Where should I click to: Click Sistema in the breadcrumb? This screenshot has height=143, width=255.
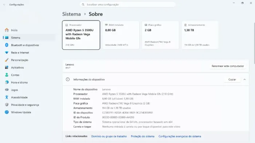point(71,14)
